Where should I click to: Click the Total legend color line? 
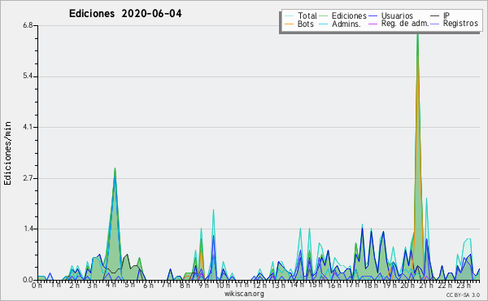[x=289, y=16]
